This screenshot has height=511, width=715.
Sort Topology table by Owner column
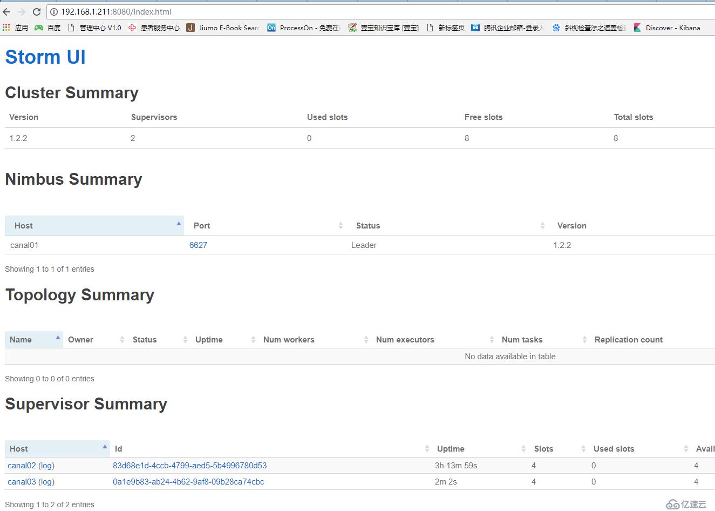pyautogui.click(x=96, y=339)
